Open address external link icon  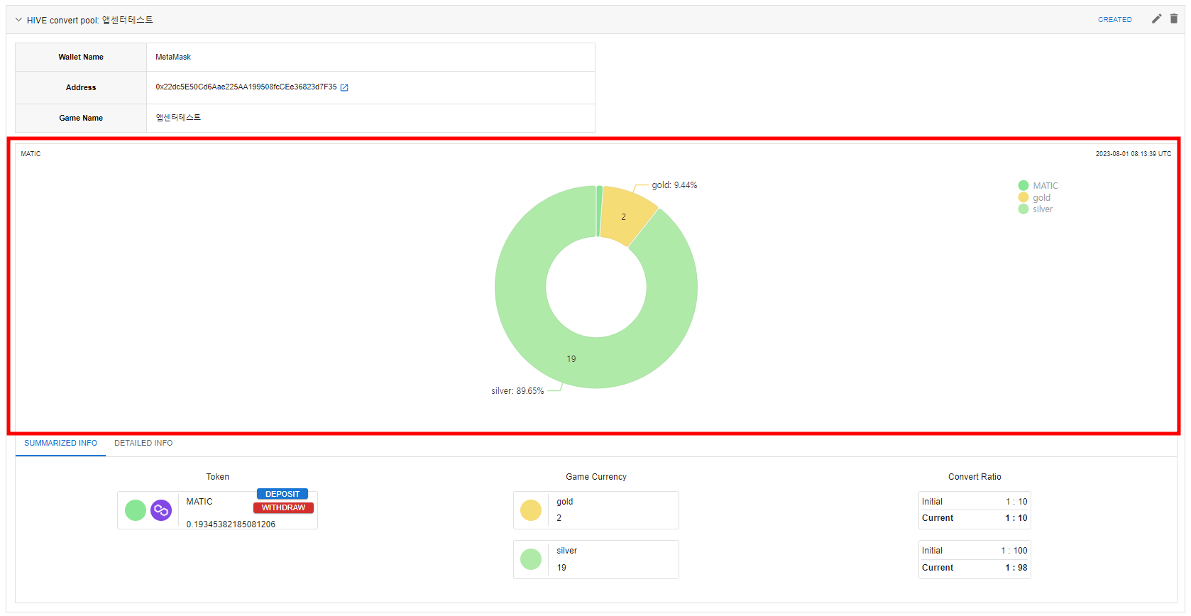[x=344, y=88]
